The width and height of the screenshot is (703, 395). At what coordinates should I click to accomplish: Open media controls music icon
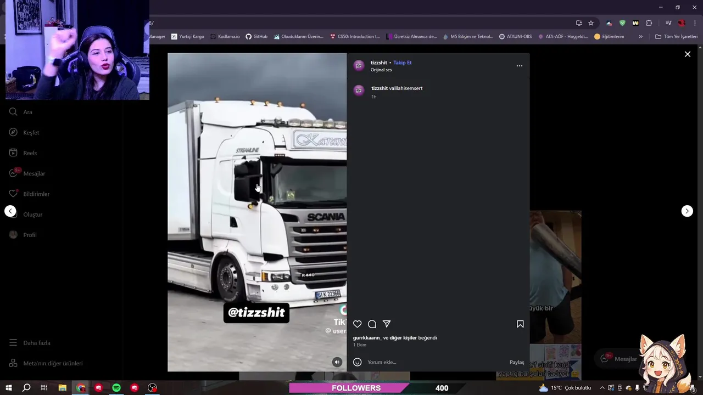pyautogui.click(x=668, y=23)
